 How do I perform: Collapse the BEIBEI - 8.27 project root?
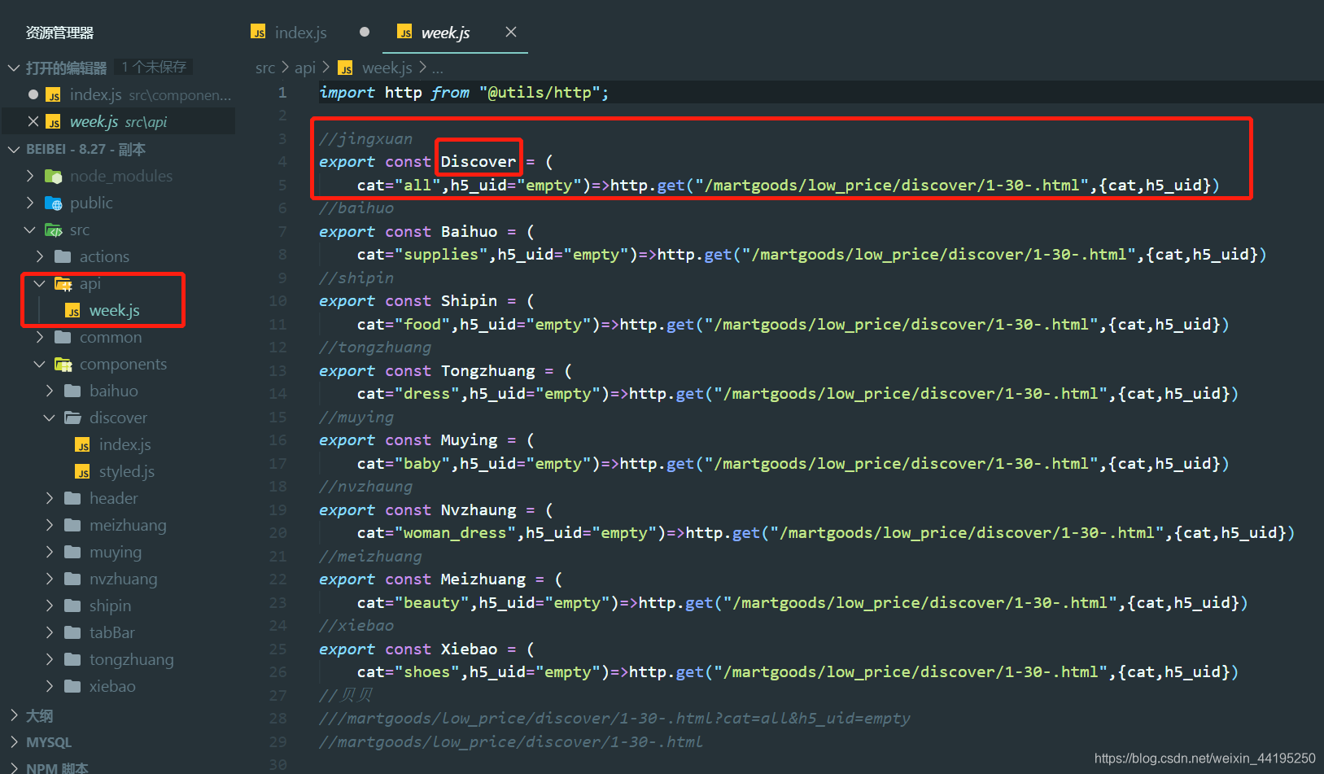tap(14, 149)
